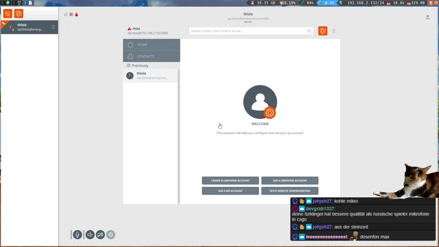Click the 0.35 CPU load status entry
This screenshot has height=247, width=439.
pyautogui.click(x=327, y=3)
